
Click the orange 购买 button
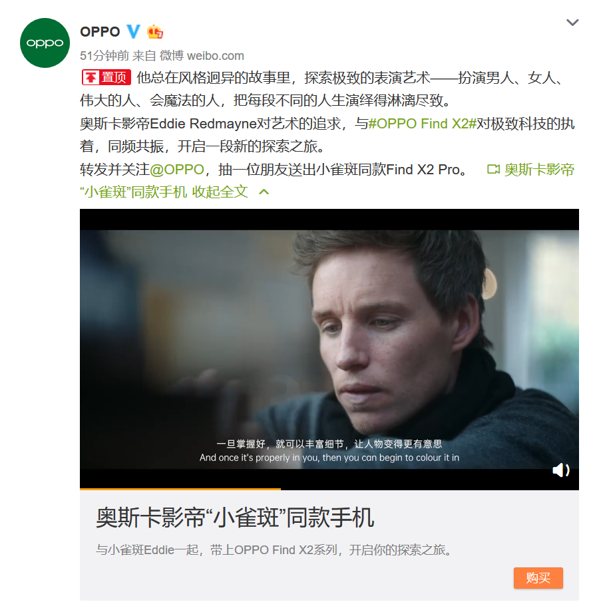tap(538, 578)
